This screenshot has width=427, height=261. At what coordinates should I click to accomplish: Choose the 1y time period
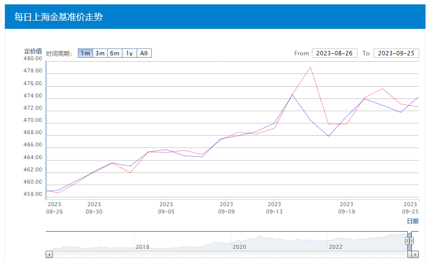pos(129,53)
